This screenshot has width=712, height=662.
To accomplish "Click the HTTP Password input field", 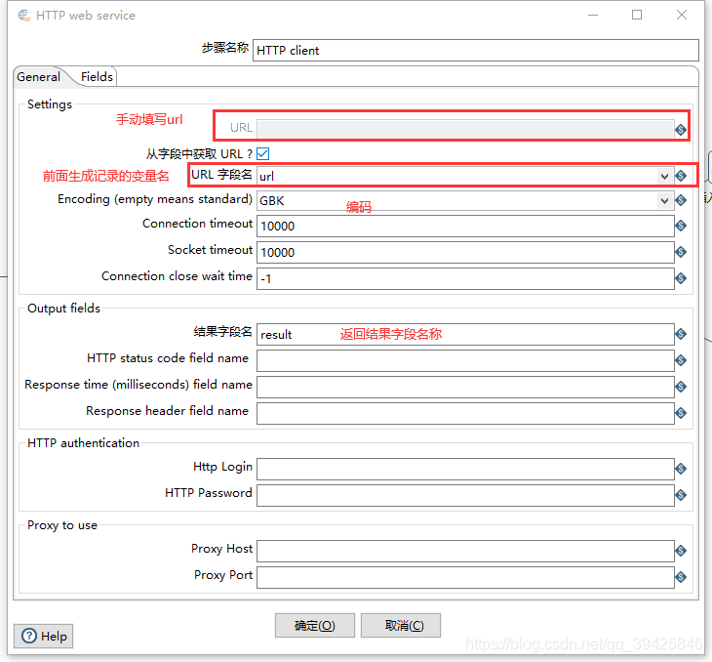I will point(465,496).
